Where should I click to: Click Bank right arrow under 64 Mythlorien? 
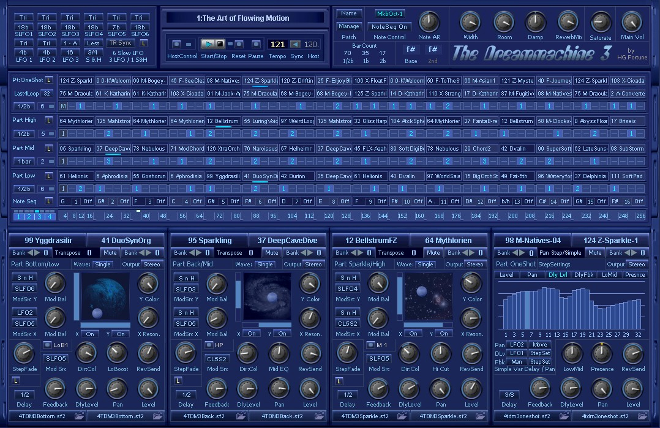click(472, 252)
